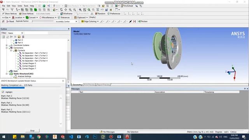Click the Selection Information icon beside Worksheet
This screenshot has height=140, width=249.
pyautogui.click(x=137, y=6)
